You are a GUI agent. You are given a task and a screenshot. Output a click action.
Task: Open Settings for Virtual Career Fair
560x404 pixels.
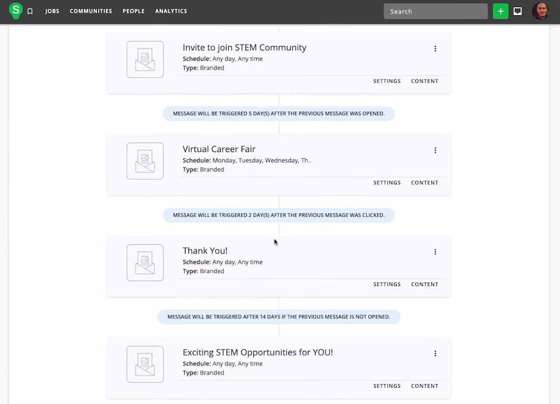[387, 183]
